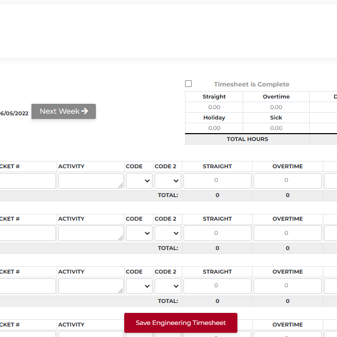This screenshot has width=337, height=337.
Task: Focus the first row STRAIGHT hours field
Action: [217, 181]
